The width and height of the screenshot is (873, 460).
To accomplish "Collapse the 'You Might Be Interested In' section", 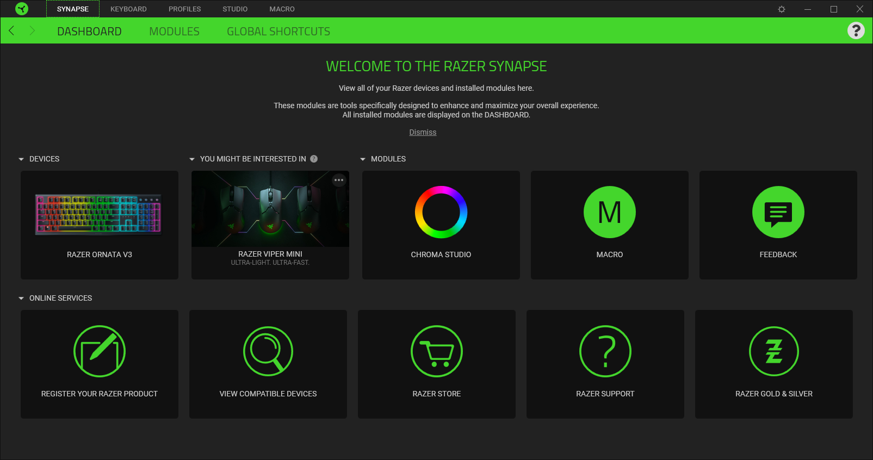I will point(192,159).
